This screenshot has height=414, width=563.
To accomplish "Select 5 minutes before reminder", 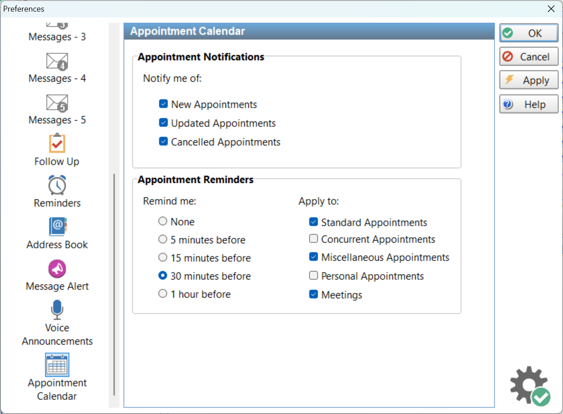I will 163,240.
